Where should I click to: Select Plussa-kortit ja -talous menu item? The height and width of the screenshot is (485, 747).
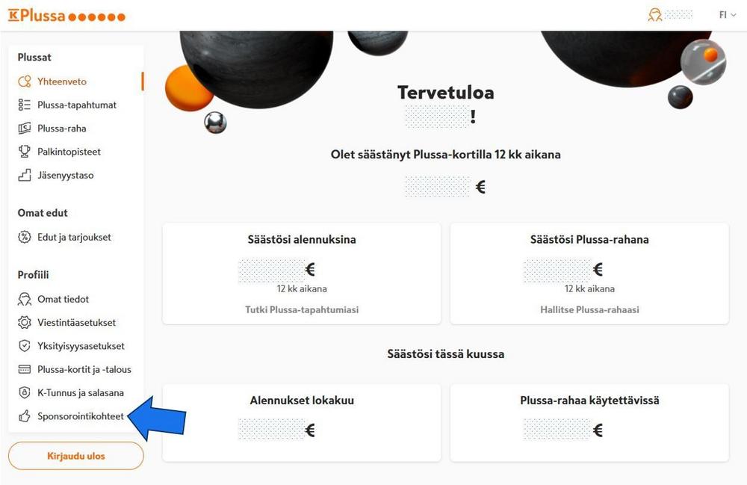click(84, 369)
